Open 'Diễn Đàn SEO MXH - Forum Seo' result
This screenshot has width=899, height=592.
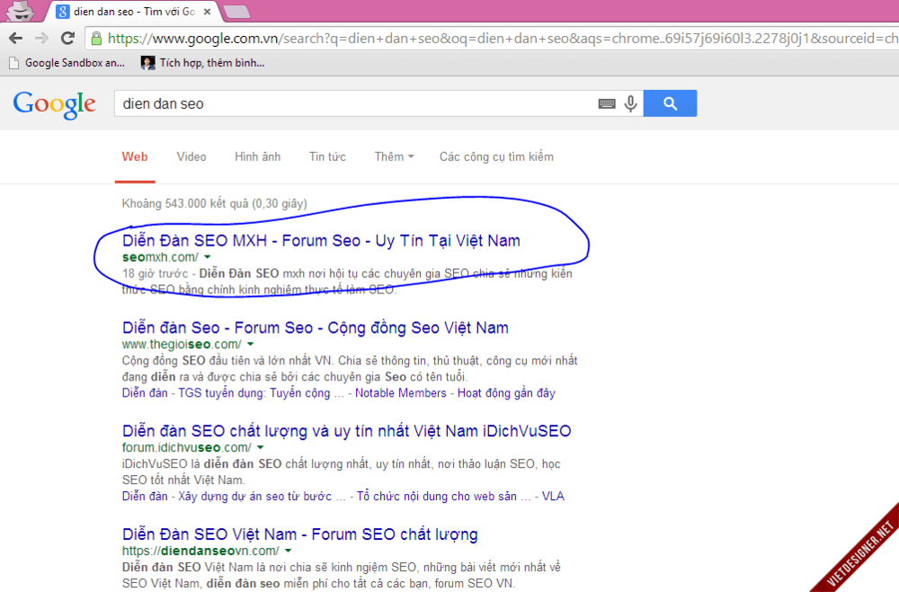pos(321,240)
